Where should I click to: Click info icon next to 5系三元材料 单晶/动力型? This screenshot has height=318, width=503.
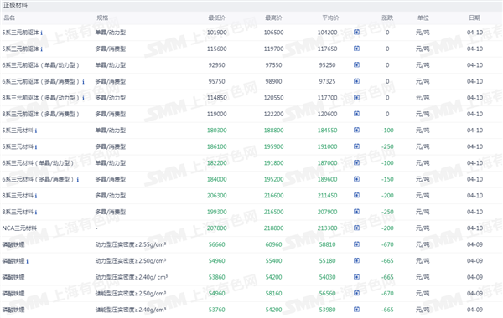[x=36, y=131]
